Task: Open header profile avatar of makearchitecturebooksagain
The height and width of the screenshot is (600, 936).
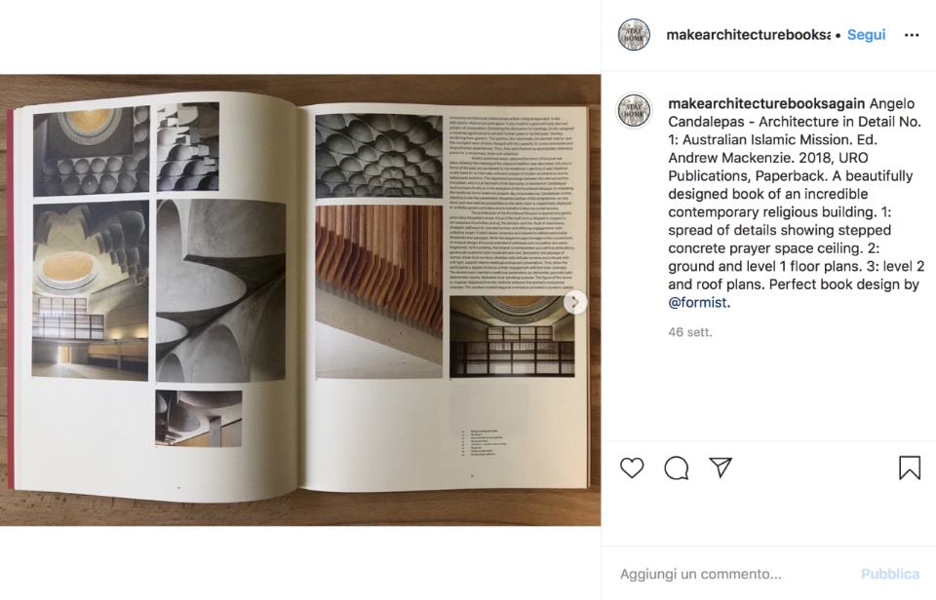Action: pyautogui.click(x=634, y=35)
